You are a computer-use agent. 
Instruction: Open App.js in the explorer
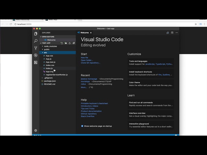click(58, 59)
